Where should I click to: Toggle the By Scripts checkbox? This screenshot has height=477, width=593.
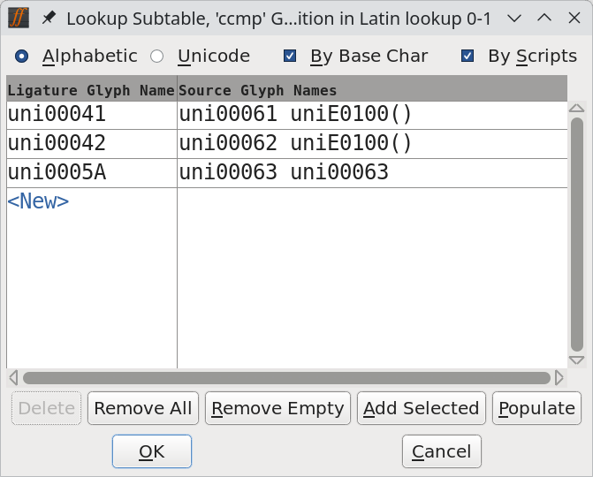(468, 57)
